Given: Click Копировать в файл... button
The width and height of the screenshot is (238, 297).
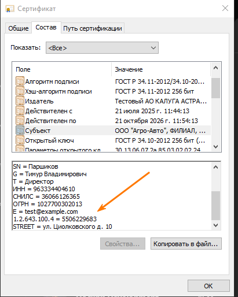Looking at the screenshot, I should click(186, 244).
